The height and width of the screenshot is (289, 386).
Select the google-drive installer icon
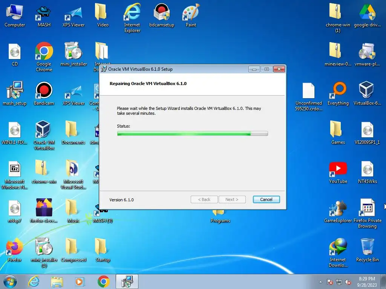[x=367, y=15]
